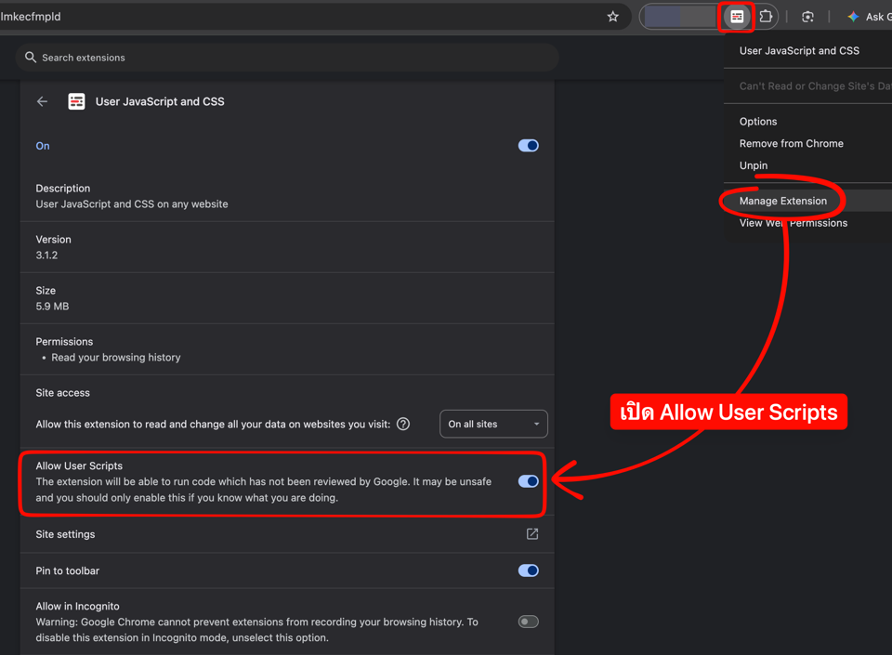The height and width of the screenshot is (655, 892).
Task: Click Read your browsing history permission
Action: coord(116,358)
